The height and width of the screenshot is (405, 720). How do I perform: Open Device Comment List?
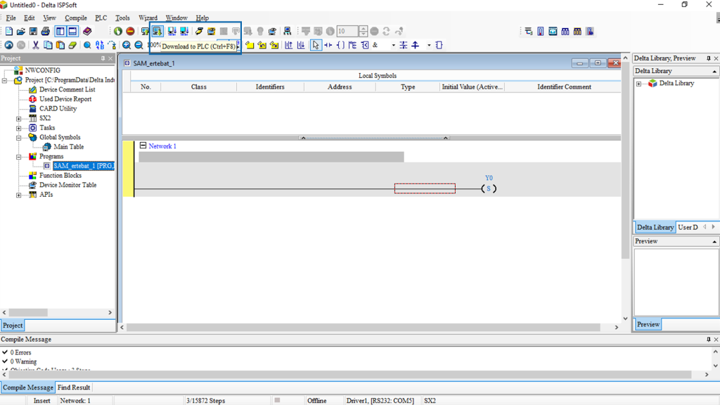coord(67,89)
